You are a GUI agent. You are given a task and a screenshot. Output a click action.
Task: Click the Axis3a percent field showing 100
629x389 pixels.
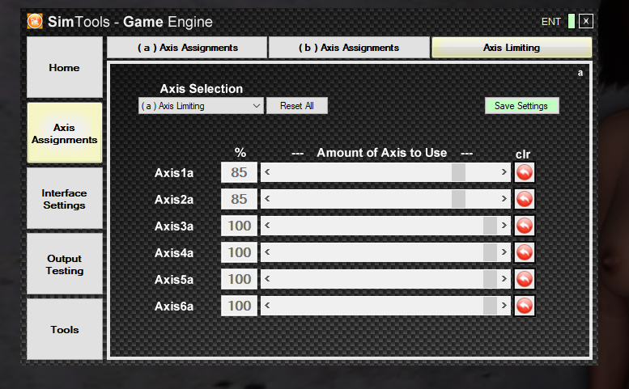click(x=239, y=226)
